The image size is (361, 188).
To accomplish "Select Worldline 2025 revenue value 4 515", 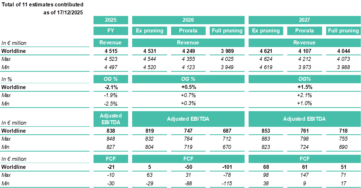I will 111,51.
